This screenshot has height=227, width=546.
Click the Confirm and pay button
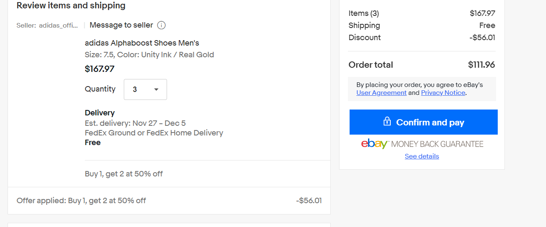click(x=423, y=122)
